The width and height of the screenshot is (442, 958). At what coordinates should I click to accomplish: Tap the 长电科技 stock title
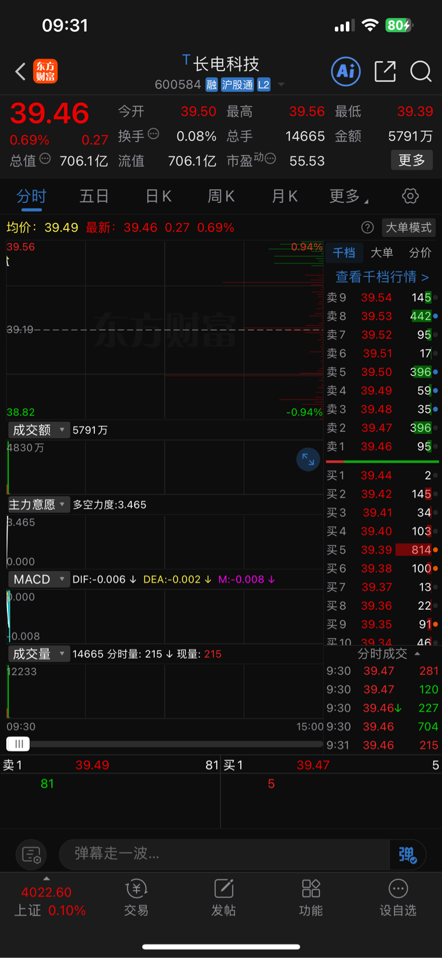226,63
